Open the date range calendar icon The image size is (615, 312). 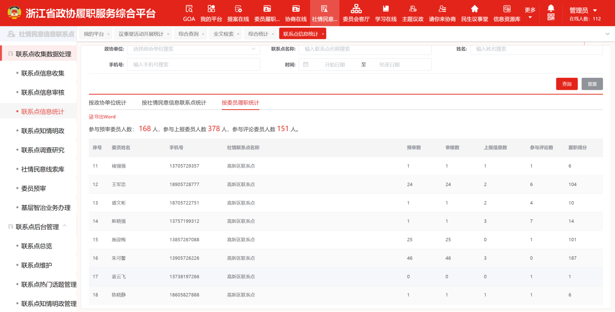(x=305, y=65)
